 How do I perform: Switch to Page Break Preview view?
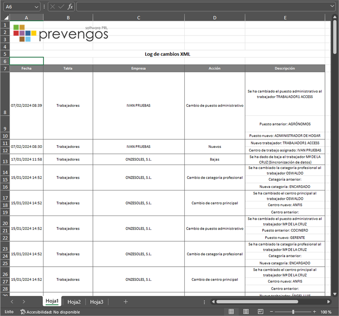coord(260,312)
